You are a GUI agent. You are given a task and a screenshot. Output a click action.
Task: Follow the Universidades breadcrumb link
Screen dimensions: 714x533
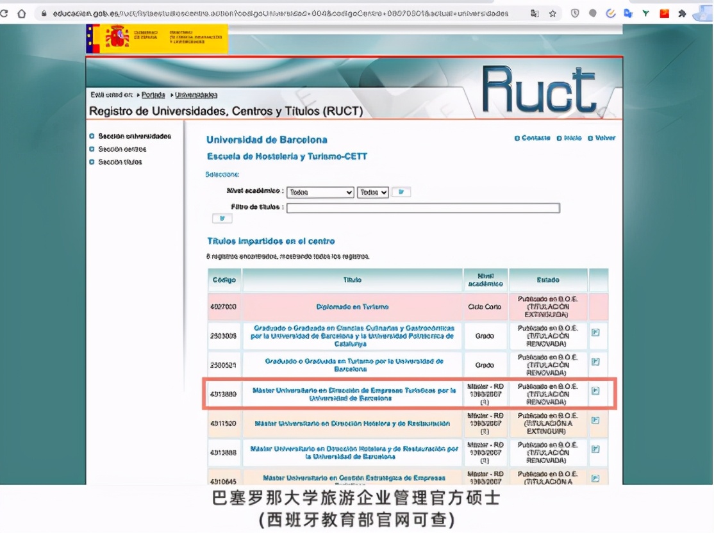195,95
